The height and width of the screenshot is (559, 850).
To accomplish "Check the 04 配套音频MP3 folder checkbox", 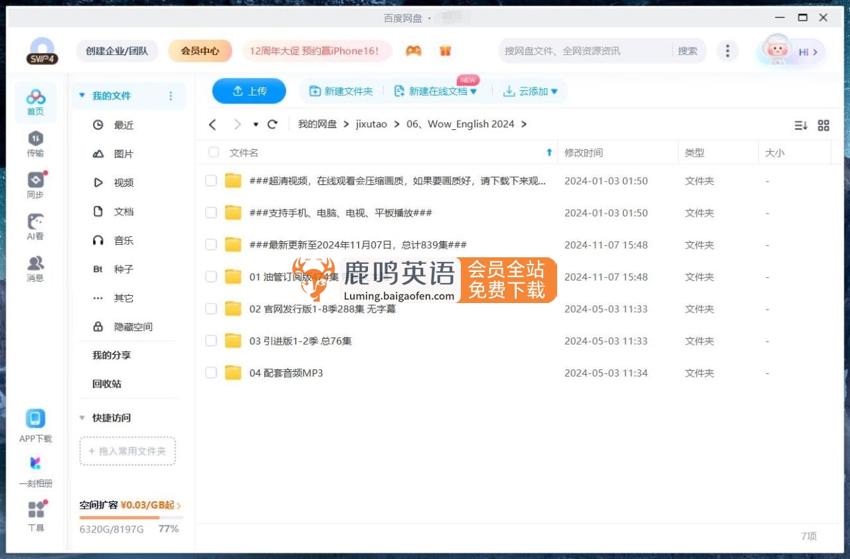I will [x=211, y=373].
